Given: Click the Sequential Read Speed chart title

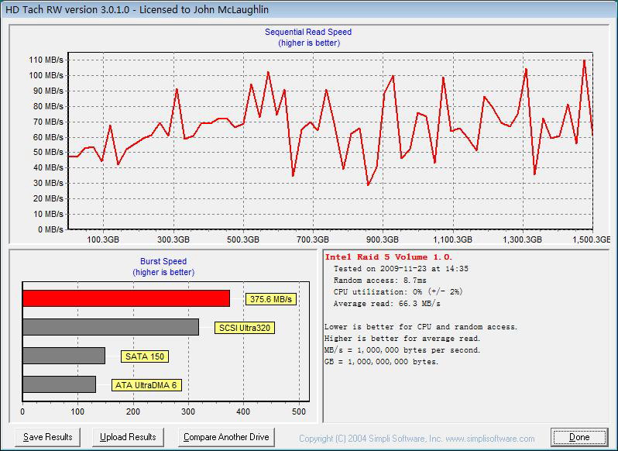Looking at the screenshot, I should [x=308, y=33].
